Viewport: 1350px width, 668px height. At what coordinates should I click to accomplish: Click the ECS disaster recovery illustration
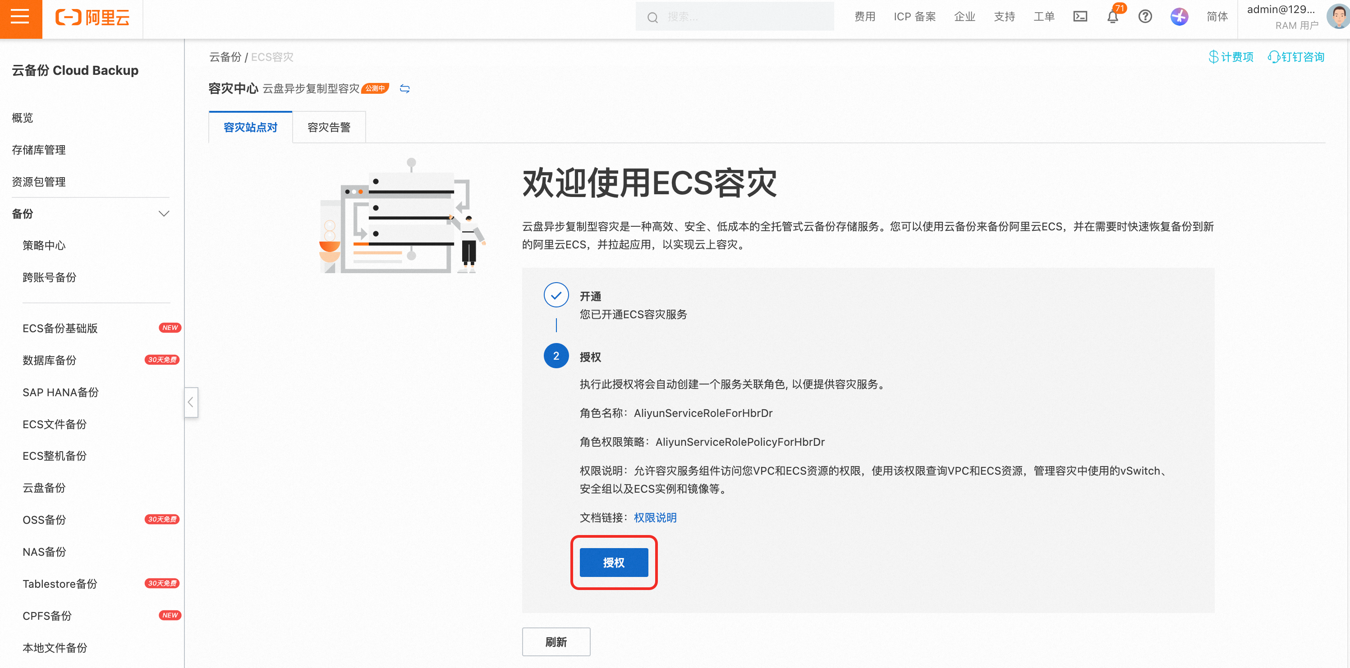403,215
